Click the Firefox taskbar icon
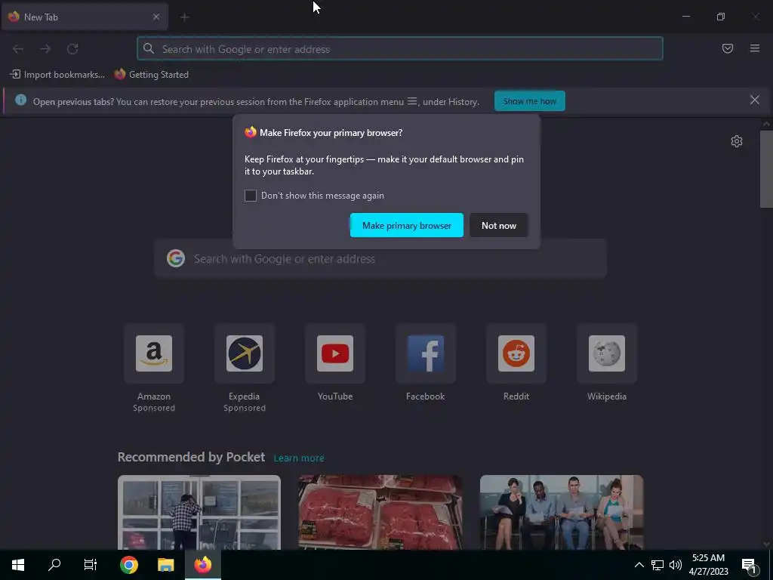 (x=202, y=565)
